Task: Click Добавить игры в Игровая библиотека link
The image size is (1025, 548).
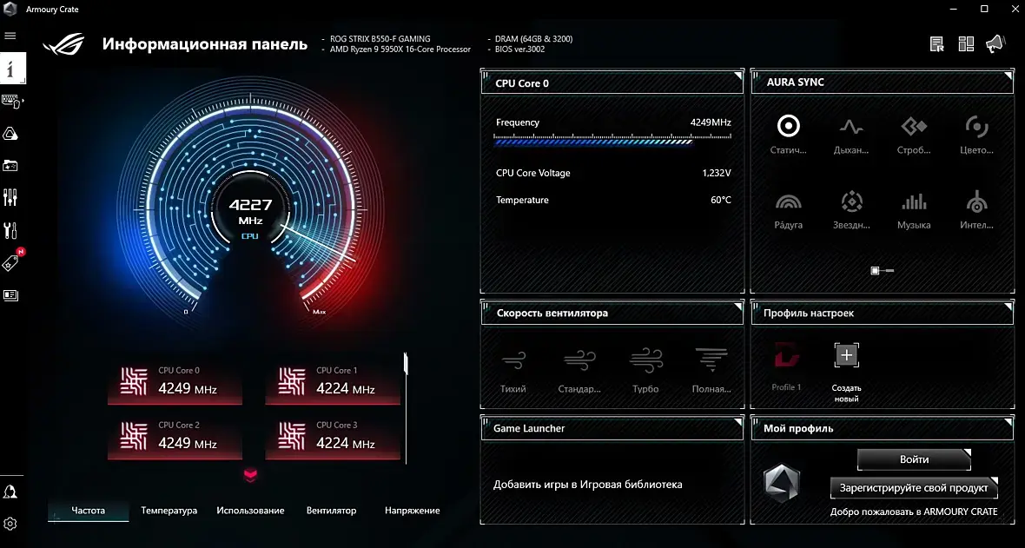Action: coord(588,485)
